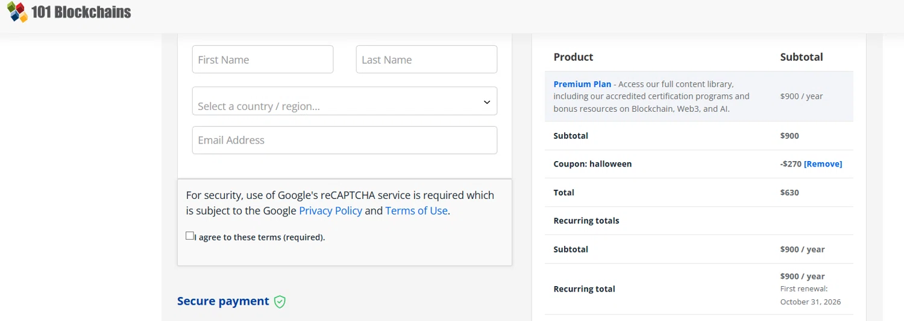Viewport: 904px width, 321px height.
Task: Click the Secure payment heading
Action: click(223, 301)
